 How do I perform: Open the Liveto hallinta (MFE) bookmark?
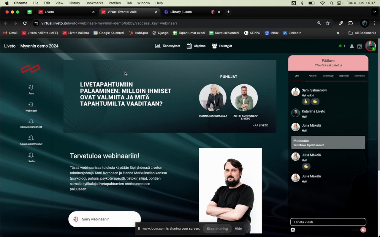(x=40, y=33)
